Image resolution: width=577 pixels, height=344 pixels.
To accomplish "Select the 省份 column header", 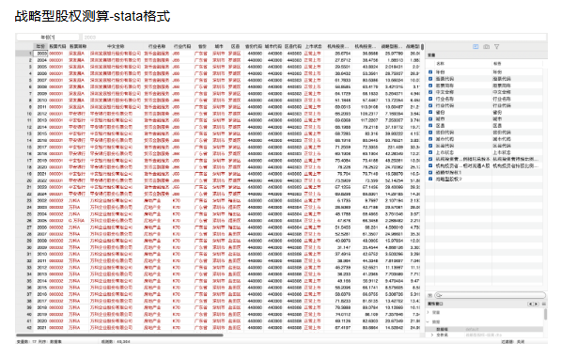I will (202, 46).
